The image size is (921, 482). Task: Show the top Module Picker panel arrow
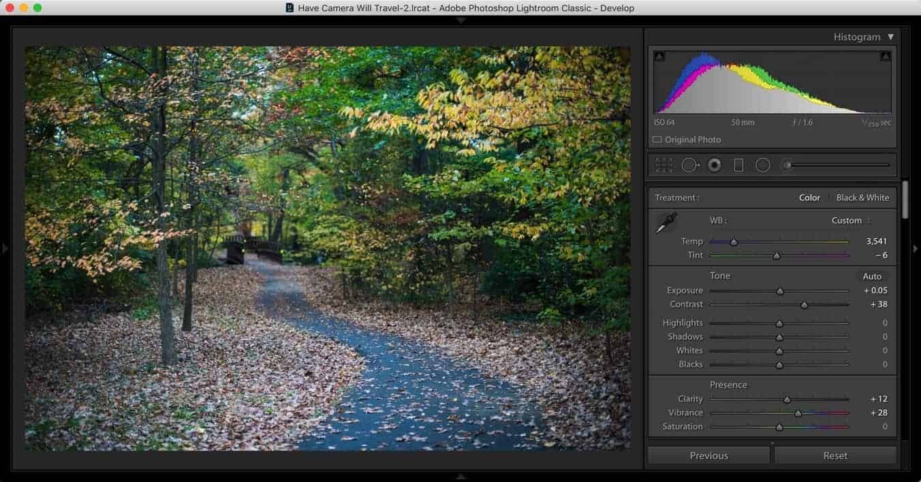click(x=460, y=20)
